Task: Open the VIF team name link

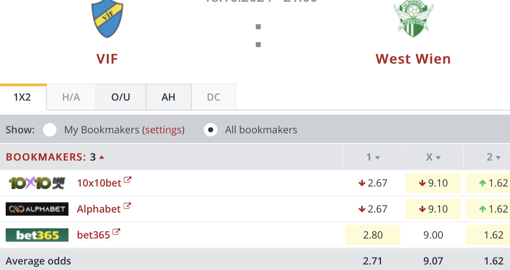Action: [x=107, y=59]
